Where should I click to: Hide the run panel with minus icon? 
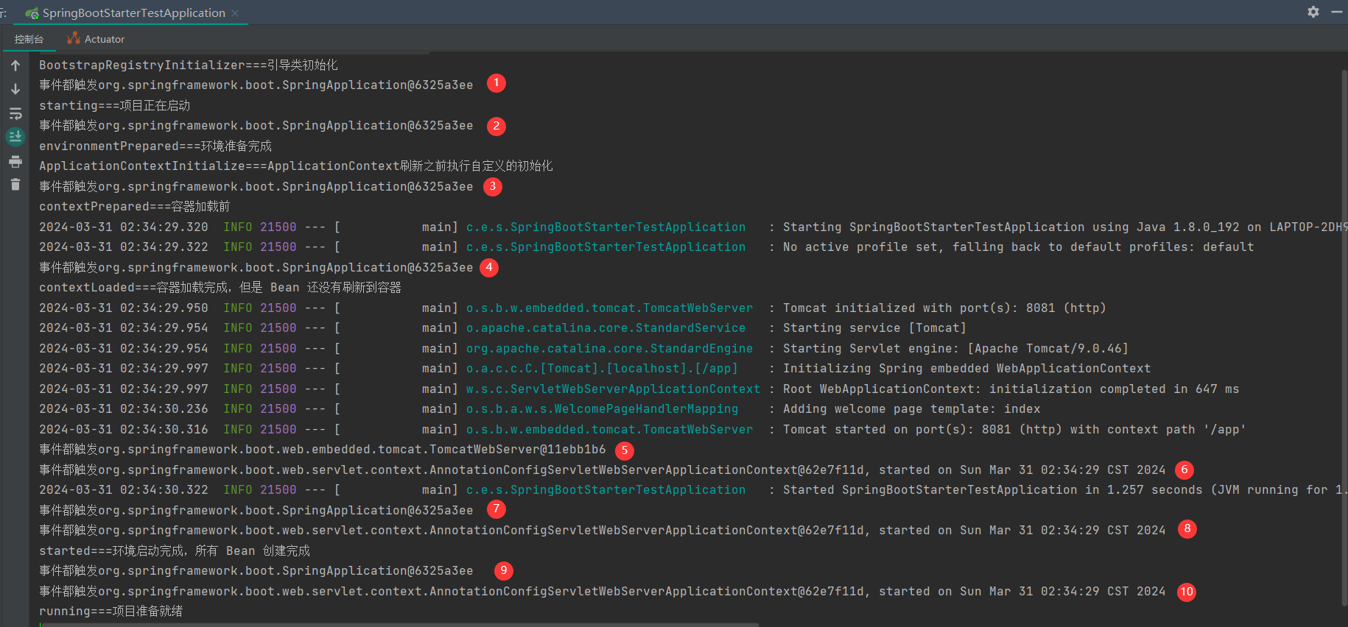tap(1337, 12)
